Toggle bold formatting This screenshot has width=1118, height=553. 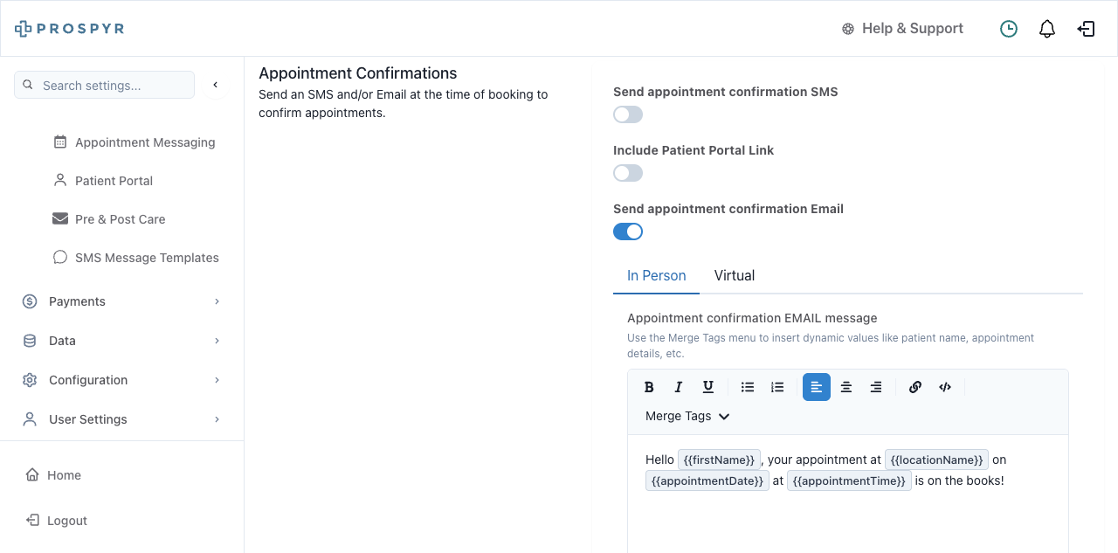click(x=649, y=387)
